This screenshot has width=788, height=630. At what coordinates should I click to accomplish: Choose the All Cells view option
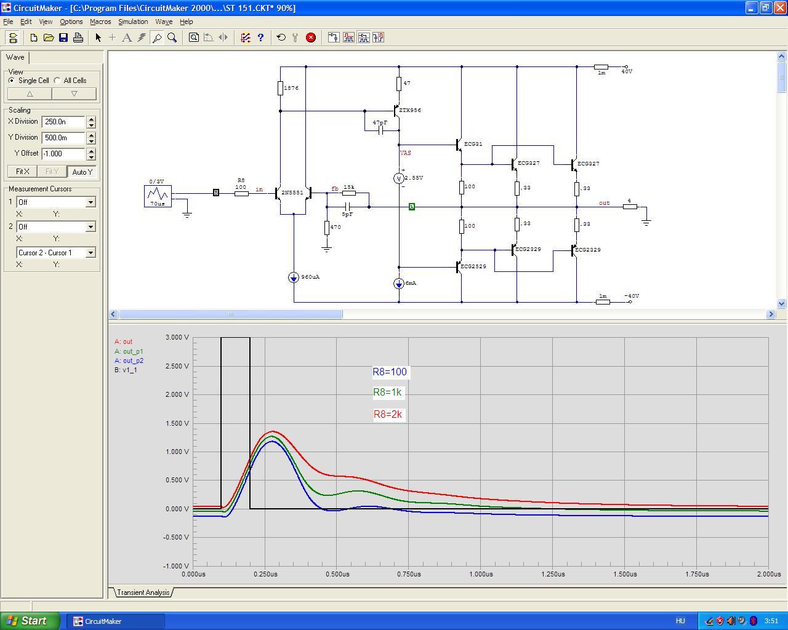(x=57, y=81)
